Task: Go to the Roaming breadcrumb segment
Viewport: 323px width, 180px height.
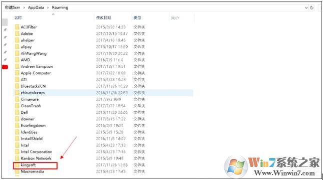Action: click(60, 7)
